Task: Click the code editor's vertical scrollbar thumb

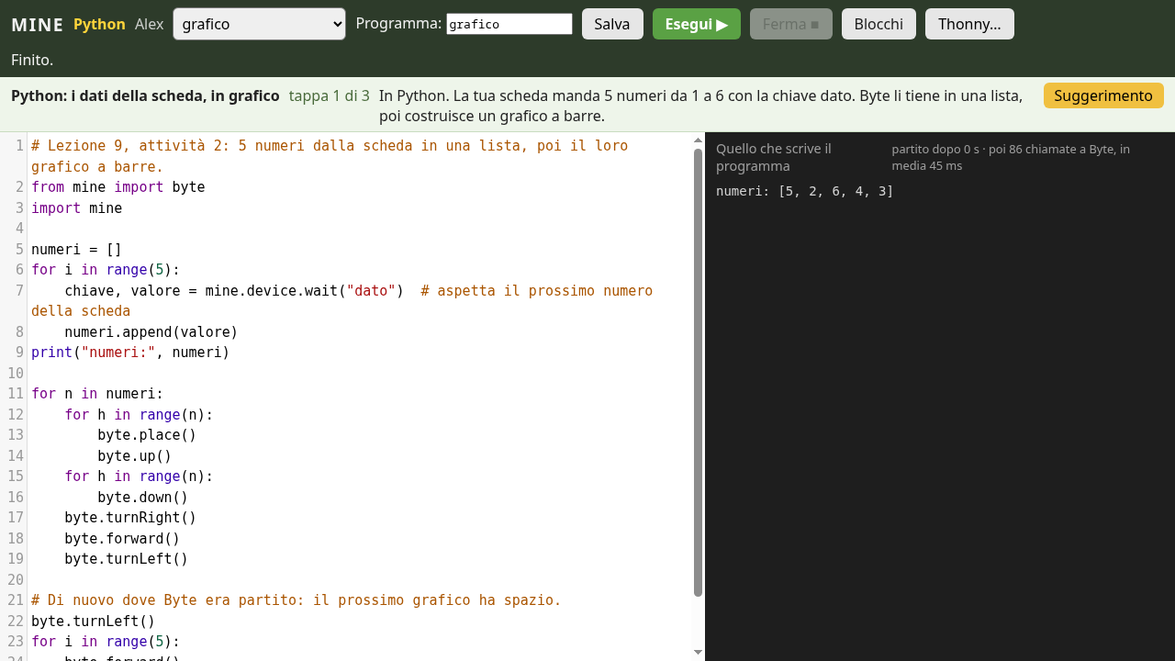Action: tap(698, 373)
